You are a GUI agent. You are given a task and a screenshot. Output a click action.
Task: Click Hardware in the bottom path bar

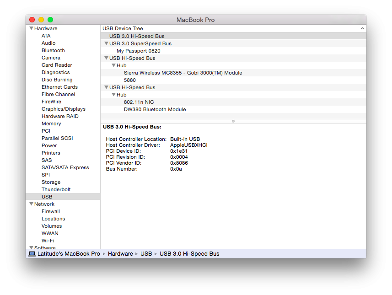pyautogui.click(x=120, y=254)
